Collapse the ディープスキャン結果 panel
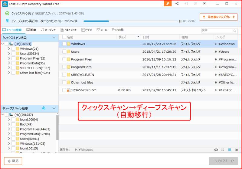The image size is (242, 169). (x=54, y=108)
